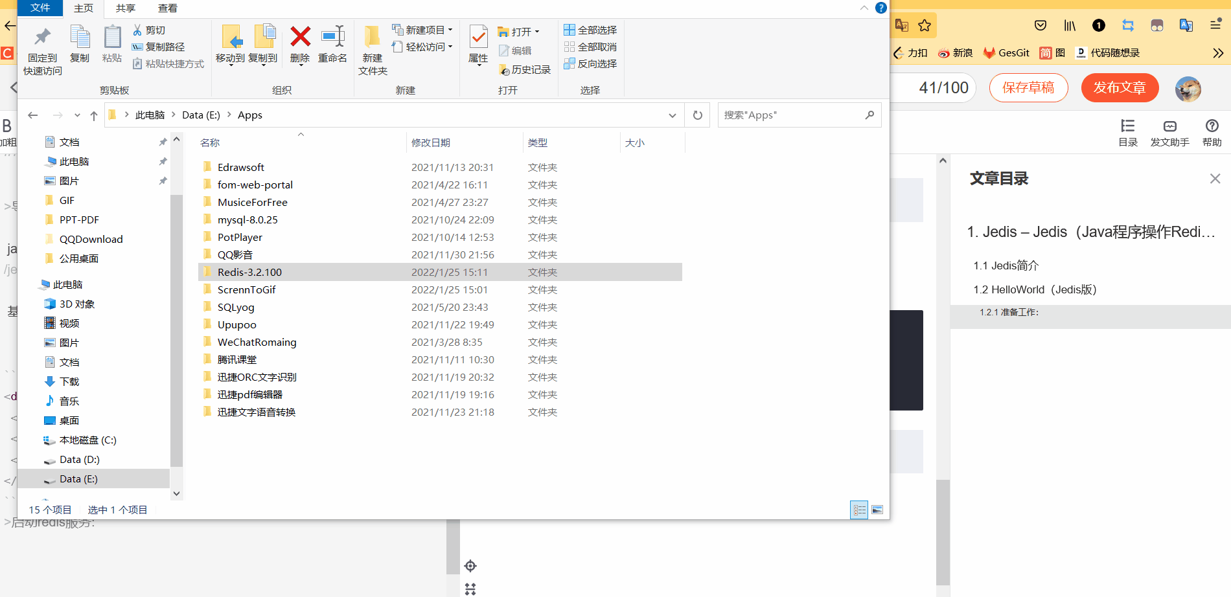Click the user avatar in browser
Screen dimensions: 1231x597
pos(1188,89)
